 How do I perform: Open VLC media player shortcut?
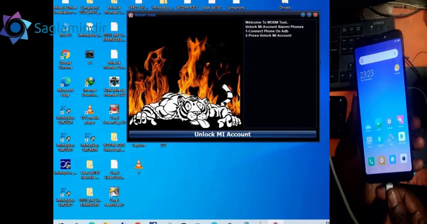(90, 114)
